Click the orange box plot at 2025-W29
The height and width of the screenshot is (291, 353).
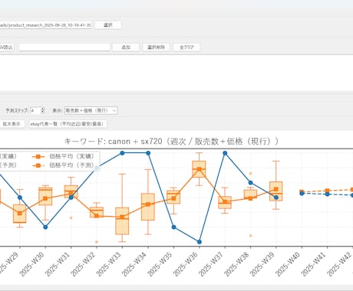click(20, 214)
